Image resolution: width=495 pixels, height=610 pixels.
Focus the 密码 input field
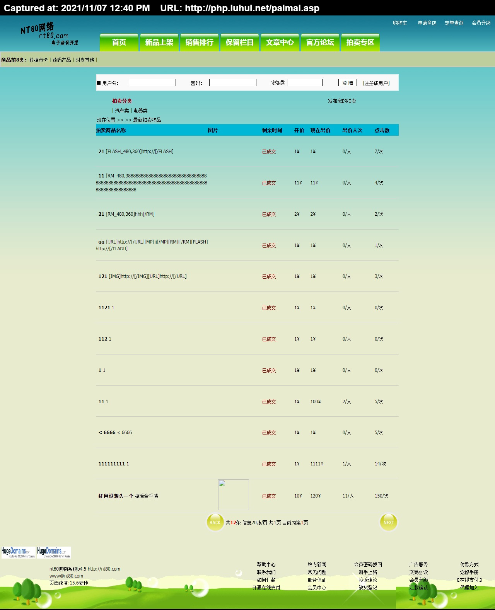click(233, 83)
